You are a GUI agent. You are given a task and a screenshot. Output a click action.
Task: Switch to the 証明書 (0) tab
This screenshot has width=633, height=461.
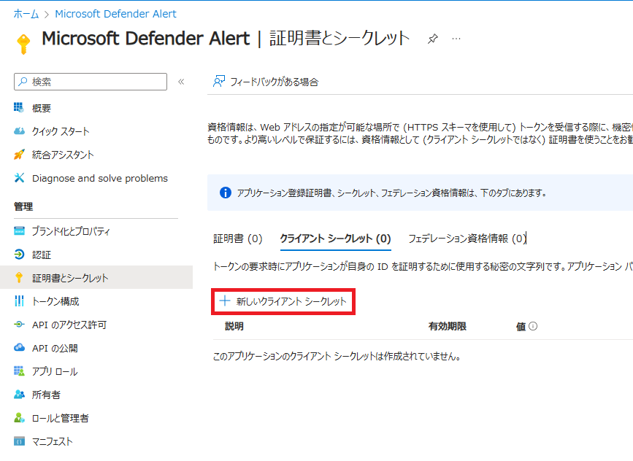coord(238,239)
